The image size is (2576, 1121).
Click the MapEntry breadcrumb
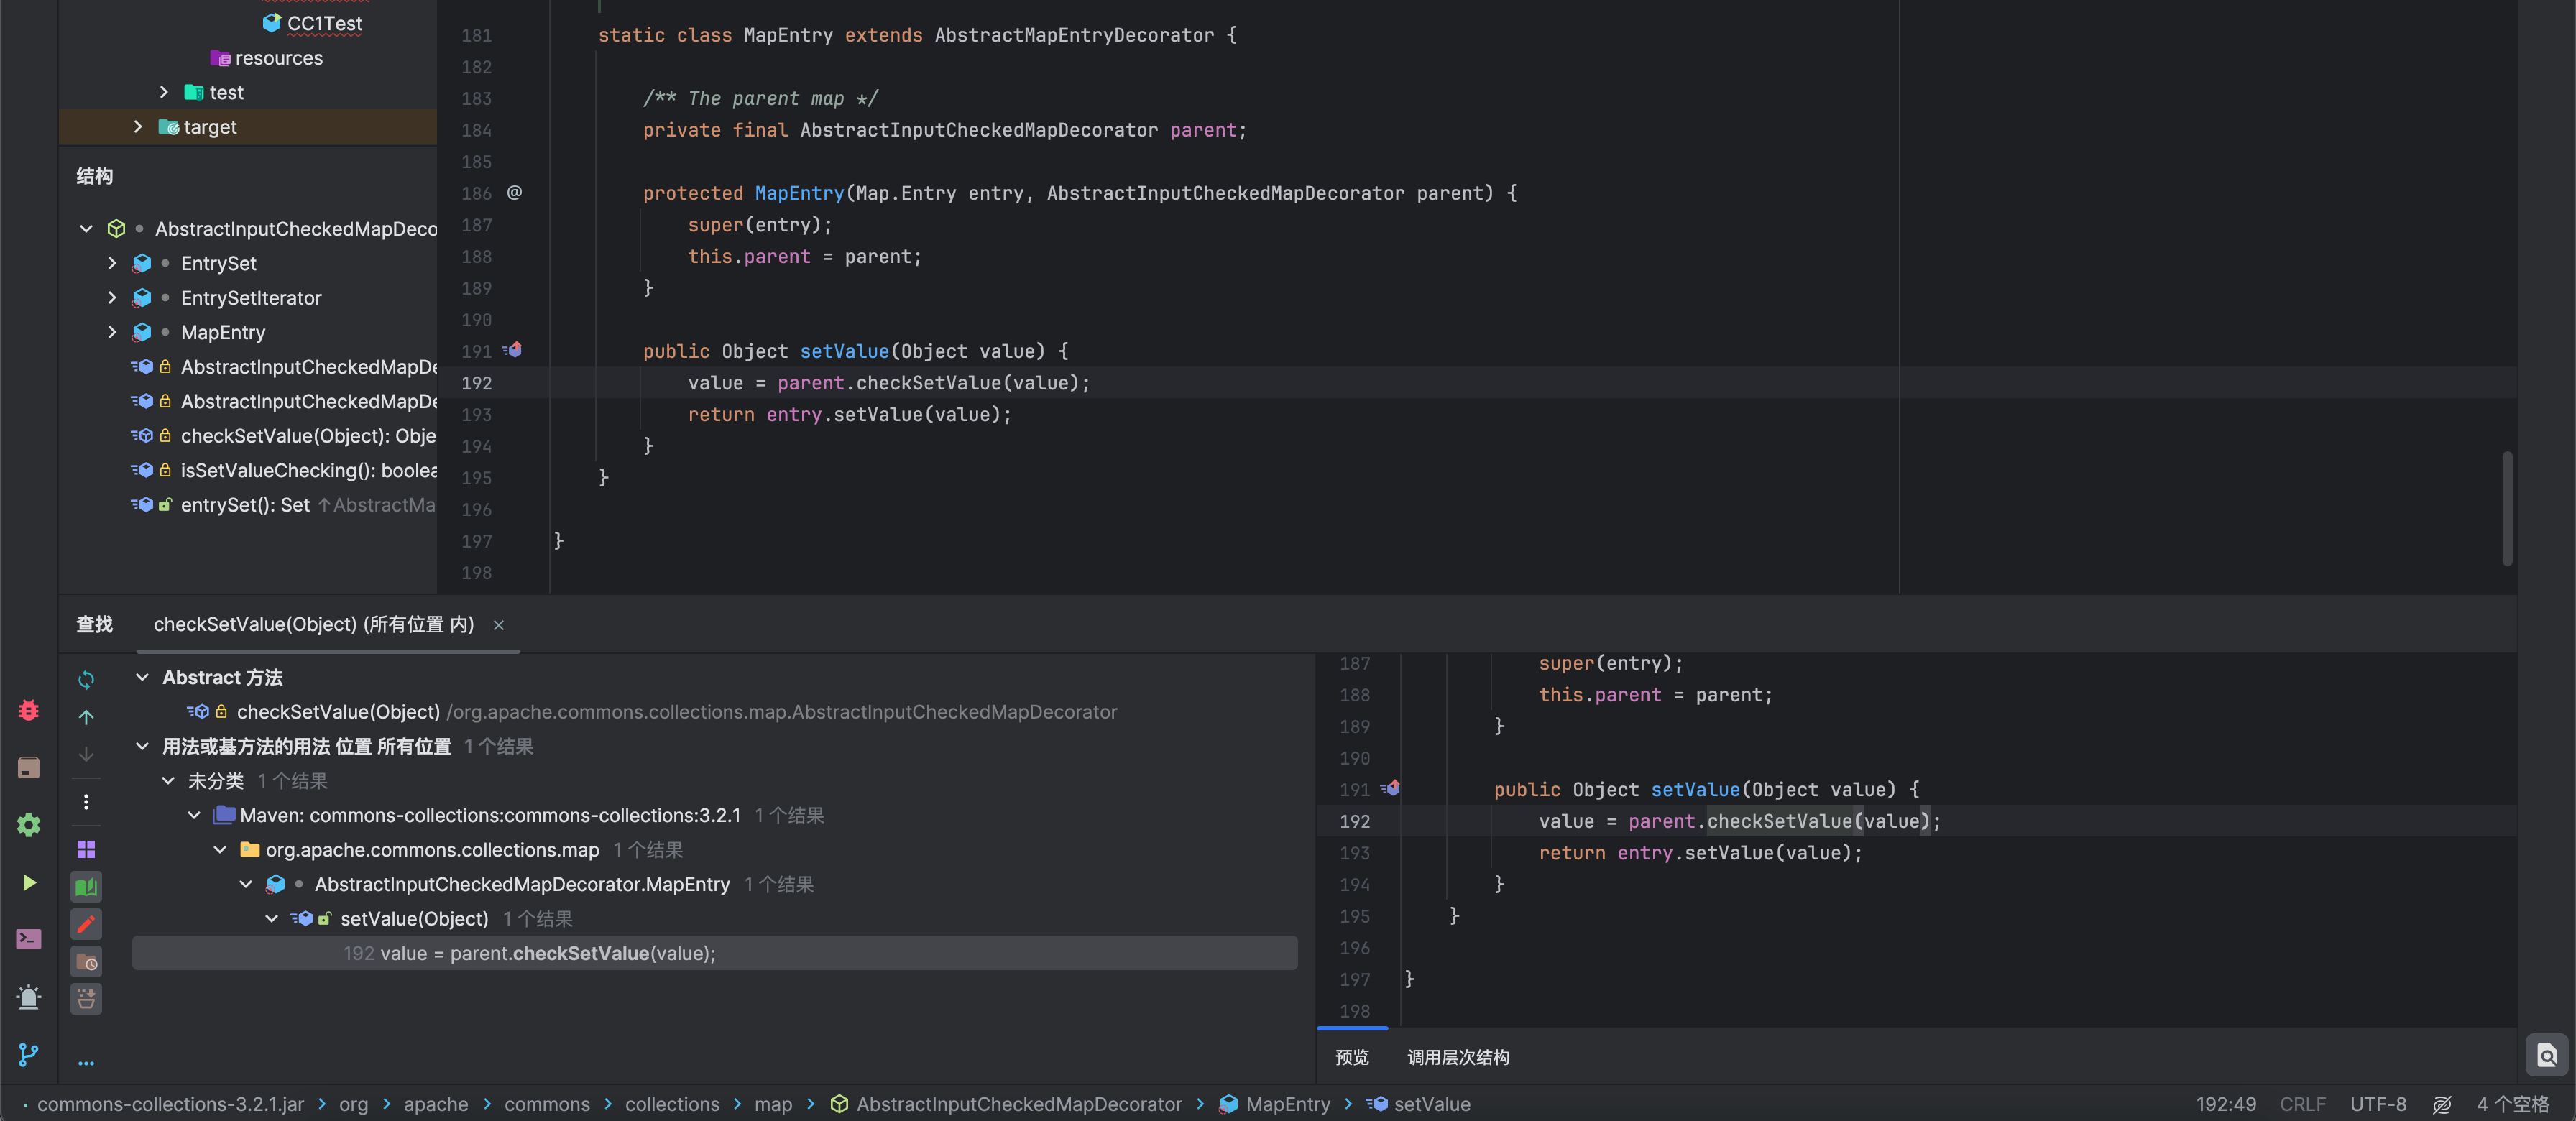[1275, 1104]
